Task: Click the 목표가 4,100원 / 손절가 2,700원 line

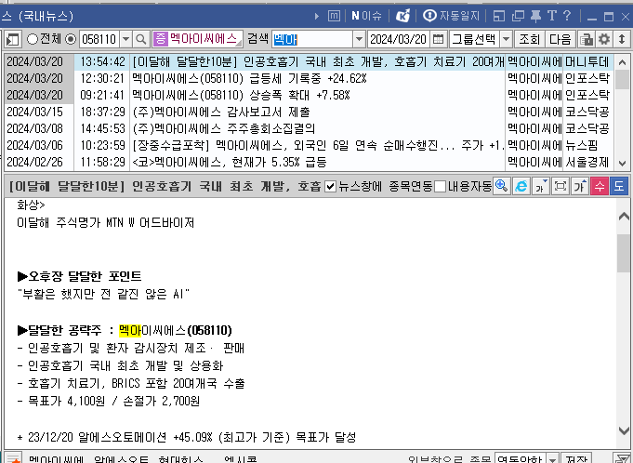Action: point(109,402)
